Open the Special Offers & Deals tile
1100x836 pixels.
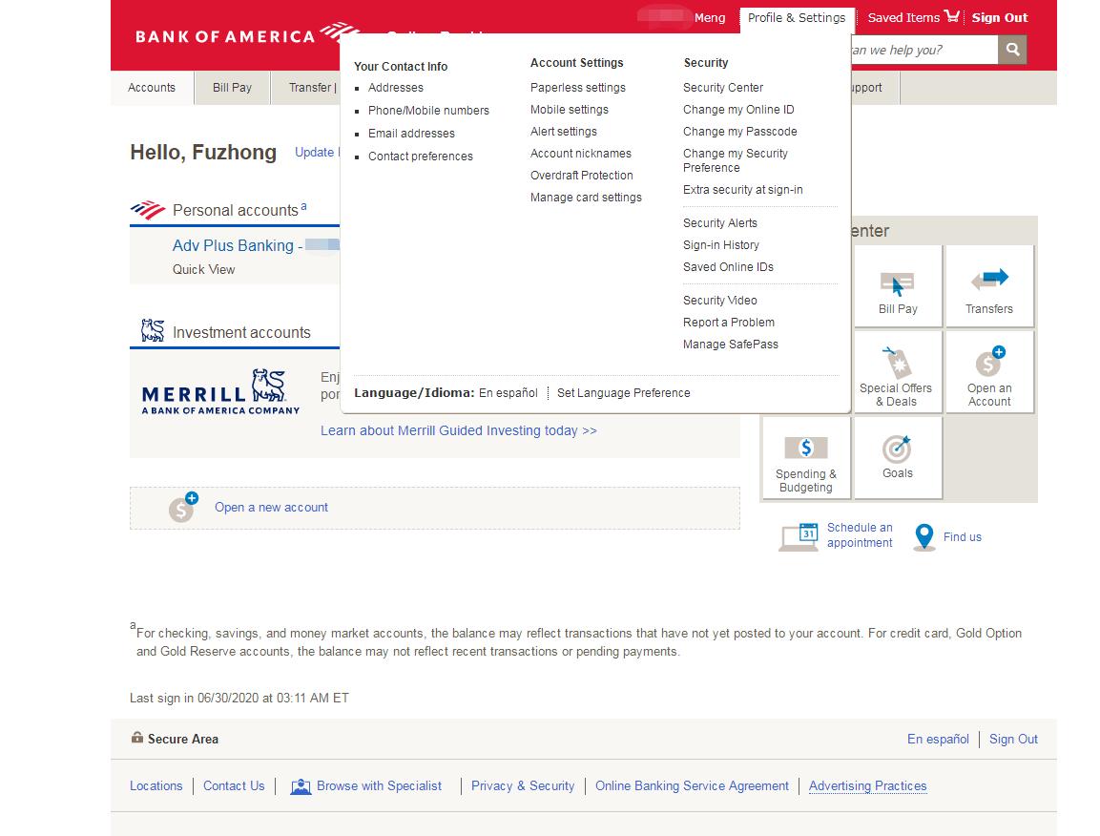tap(897, 372)
